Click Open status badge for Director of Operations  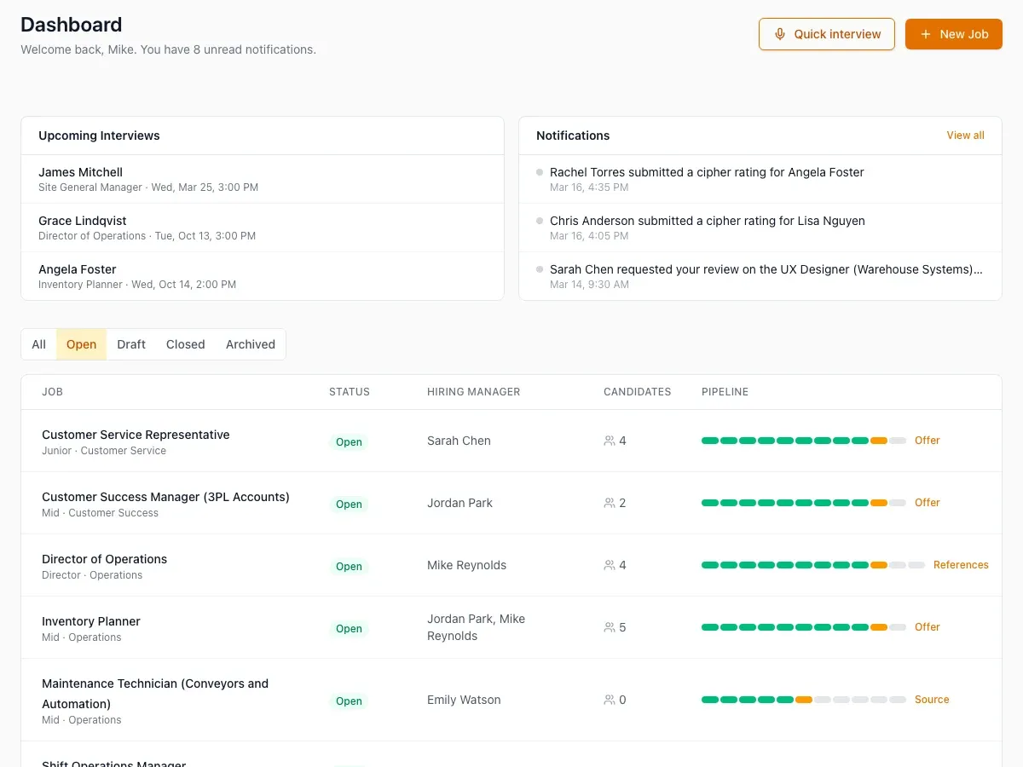(x=349, y=566)
